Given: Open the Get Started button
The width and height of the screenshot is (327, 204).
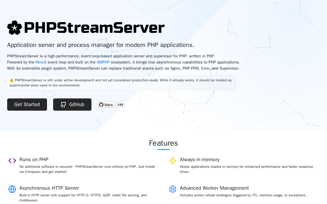Looking at the screenshot, I should [x=27, y=105].
